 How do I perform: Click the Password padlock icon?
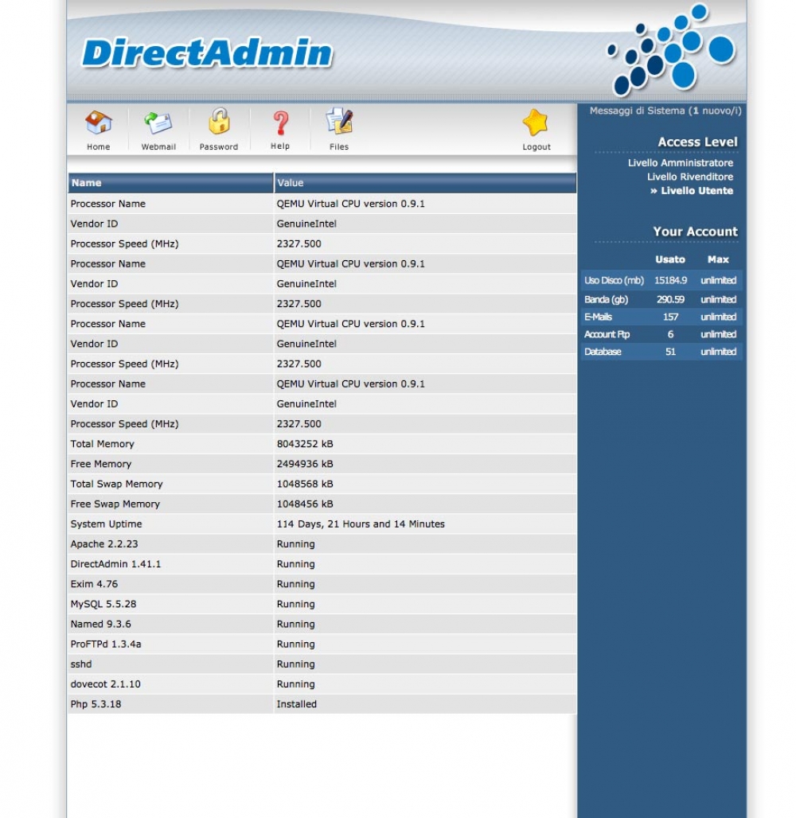pyautogui.click(x=219, y=121)
